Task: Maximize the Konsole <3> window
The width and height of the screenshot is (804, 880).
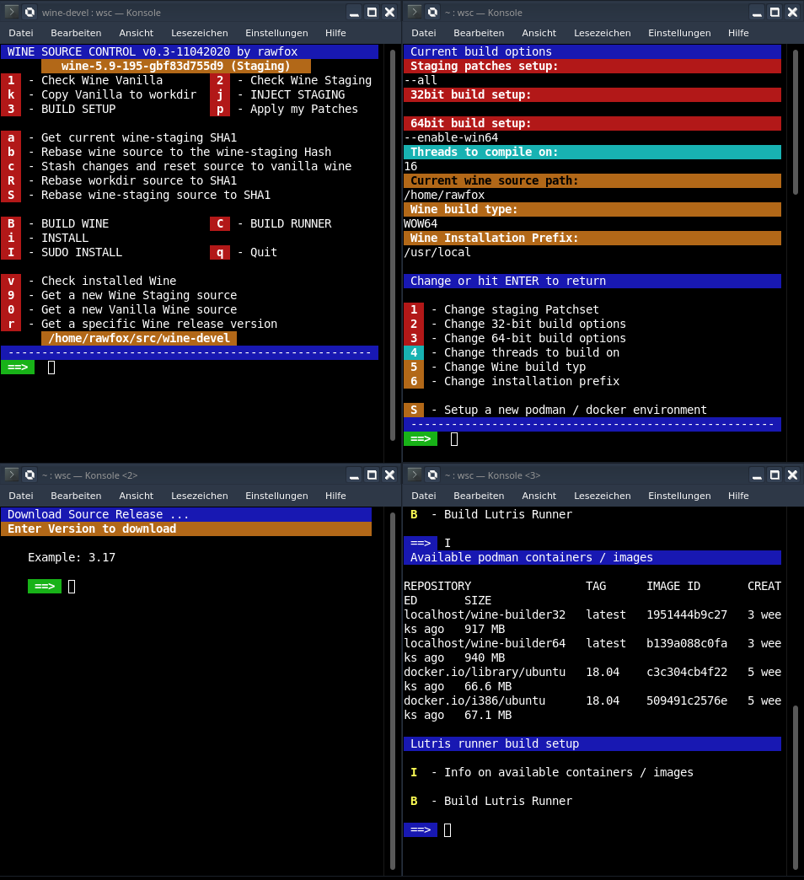Action: 775,475
